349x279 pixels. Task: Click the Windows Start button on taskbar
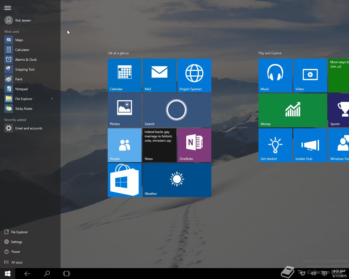click(x=8, y=274)
